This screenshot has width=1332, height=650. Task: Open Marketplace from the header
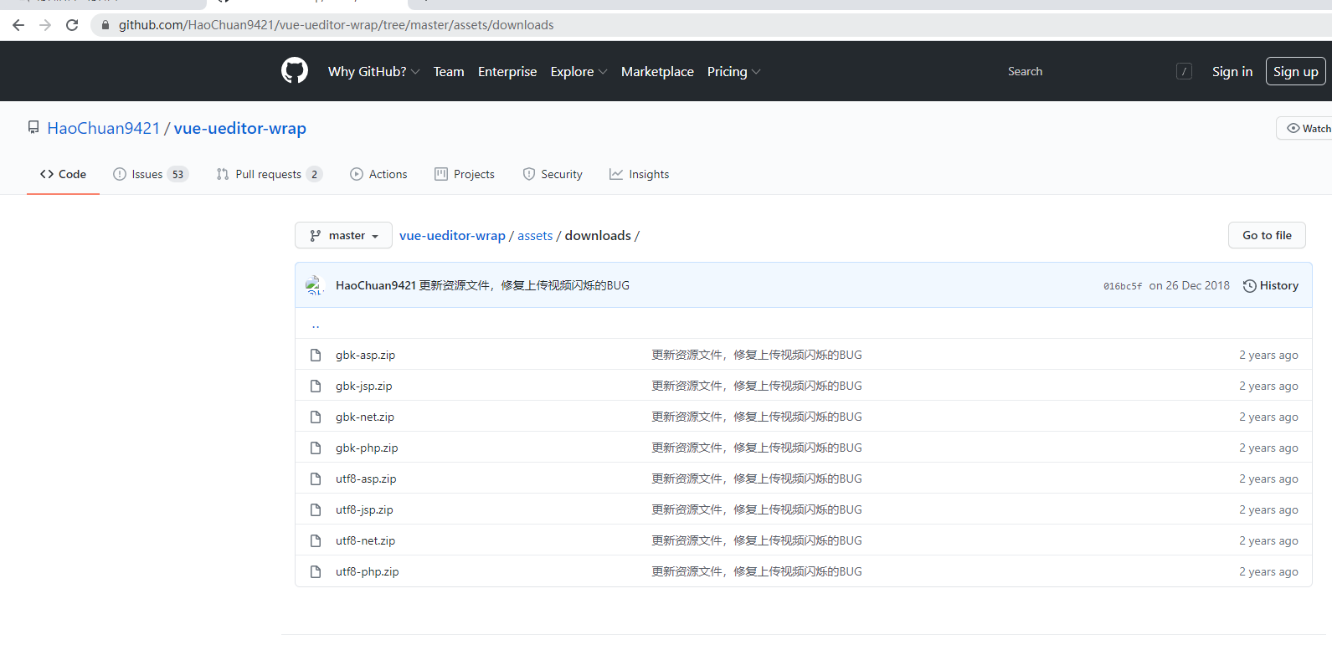[x=657, y=72]
